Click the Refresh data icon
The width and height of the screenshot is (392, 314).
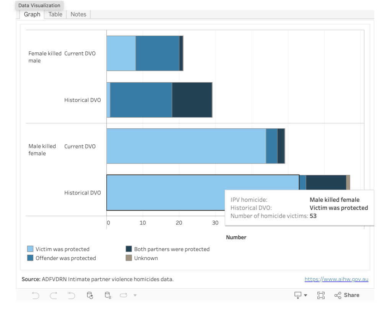(90, 295)
